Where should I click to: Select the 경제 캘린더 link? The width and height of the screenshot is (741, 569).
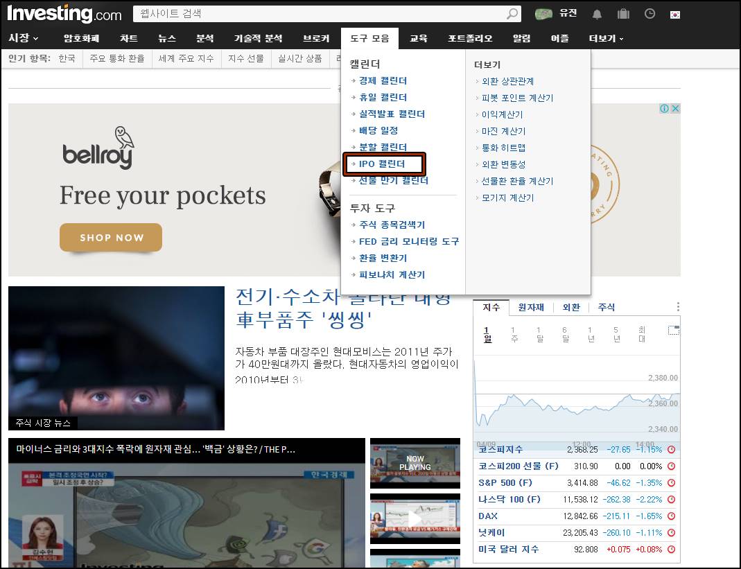click(x=383, y=81)
